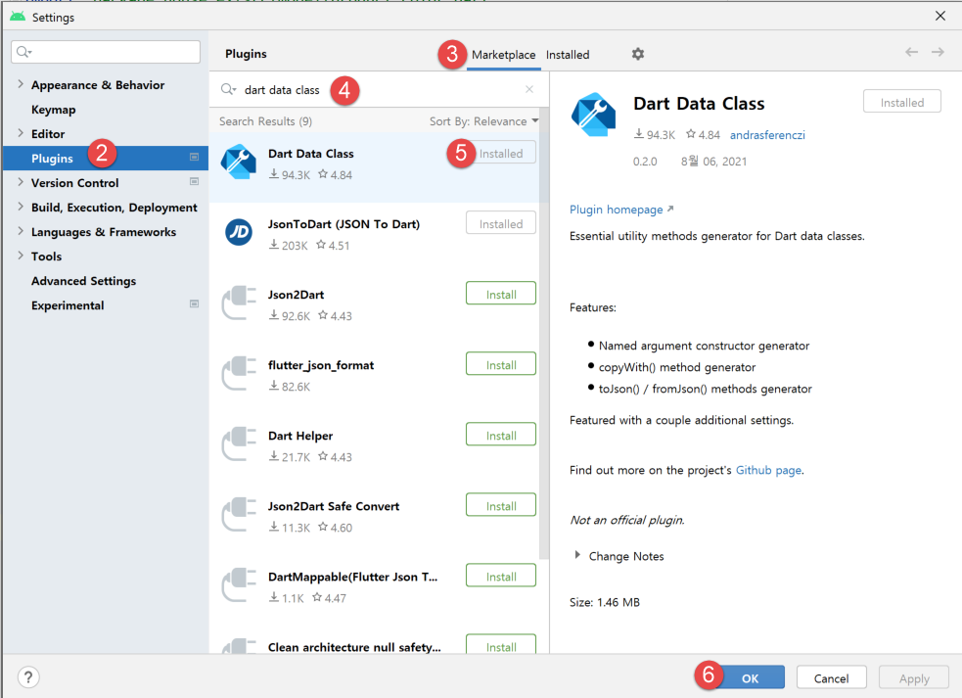Open the help question mark
This screenshot has width=962, height=698.
coord(28,677)
